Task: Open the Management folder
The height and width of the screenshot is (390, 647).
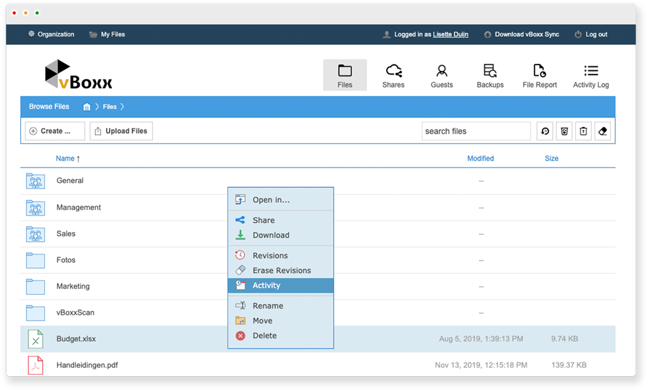Action: coord(78,207)
